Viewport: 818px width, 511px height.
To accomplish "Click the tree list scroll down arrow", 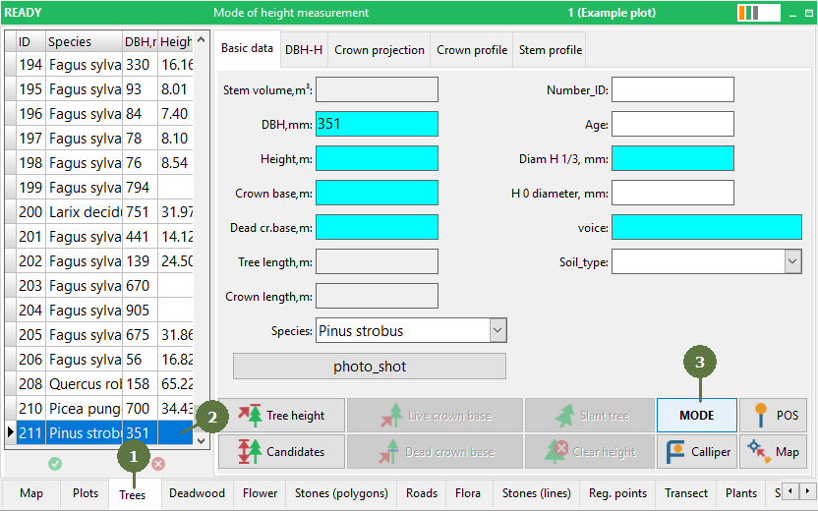I will [202, 440].
